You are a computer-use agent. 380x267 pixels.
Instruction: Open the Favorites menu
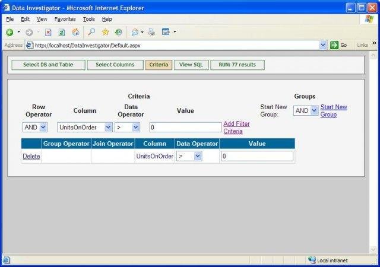pos(65,19)
